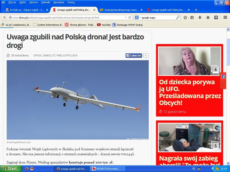Open the "Od dziecka porywa ją UFO" headline
Screen dimensions: 230x172
[190, 92]
